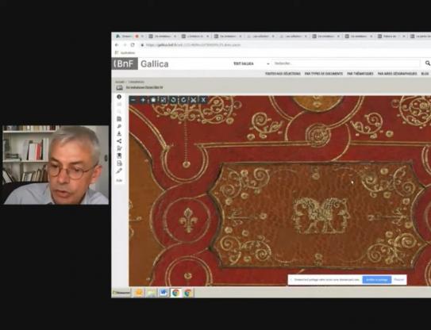Image resolution: width=431 pixels, height=330 pixels.
Task: Close the zoom viewer with the X icon
Action: coord(203,100)
